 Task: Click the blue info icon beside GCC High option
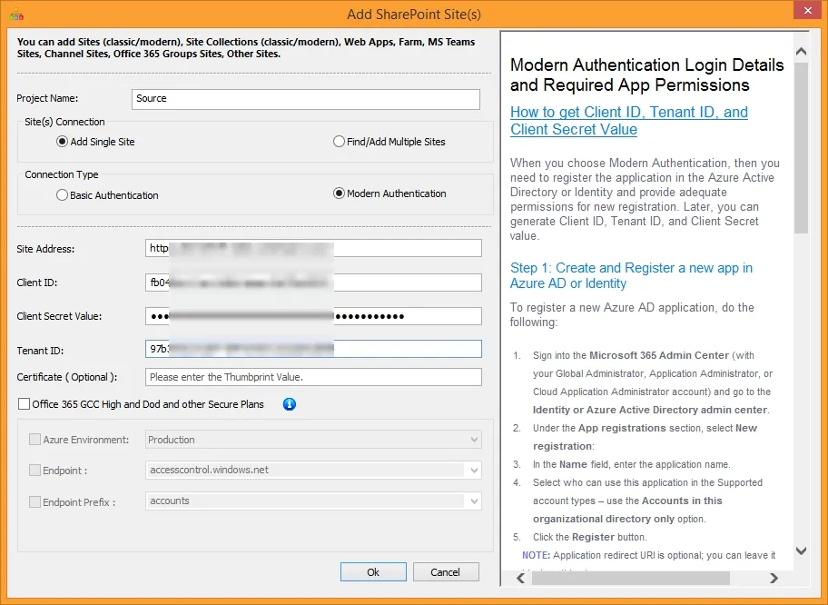(x=290, y=404)
